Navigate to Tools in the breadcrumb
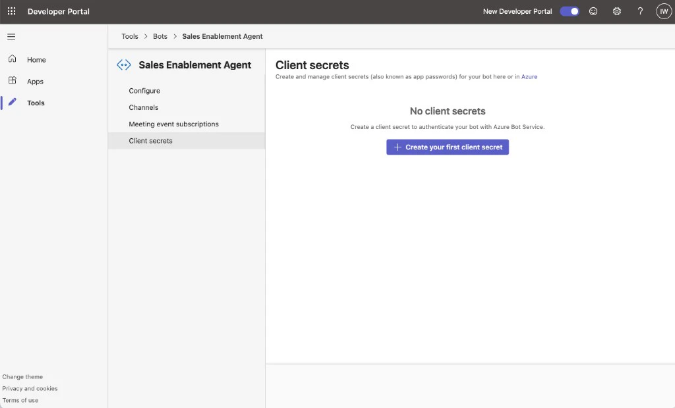675x408 pixels. (130, 36)
